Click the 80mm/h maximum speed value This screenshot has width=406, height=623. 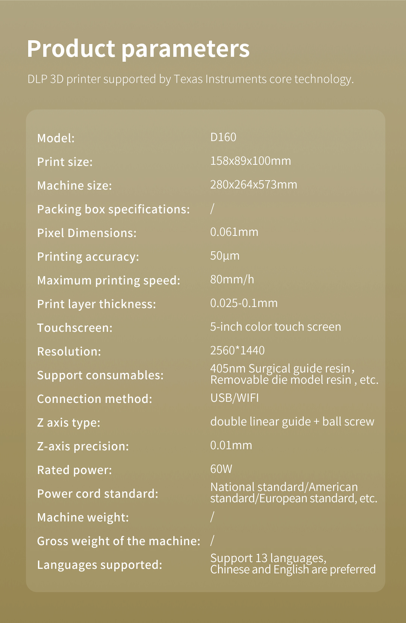click(x=232, y=280)
